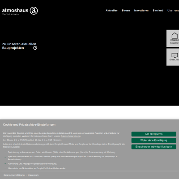Click the atmoshaus logo
Image resolution: width=179 pixels, height=179 pixels.
click(20, 11)
